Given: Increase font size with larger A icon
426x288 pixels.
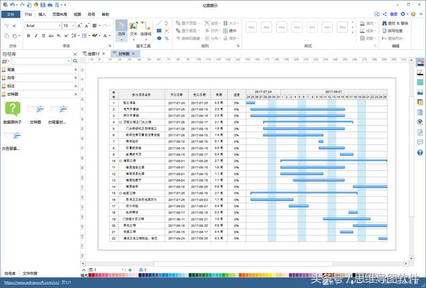Looking at the screenshot, I should pyautogui.click(x=79, y=25).
